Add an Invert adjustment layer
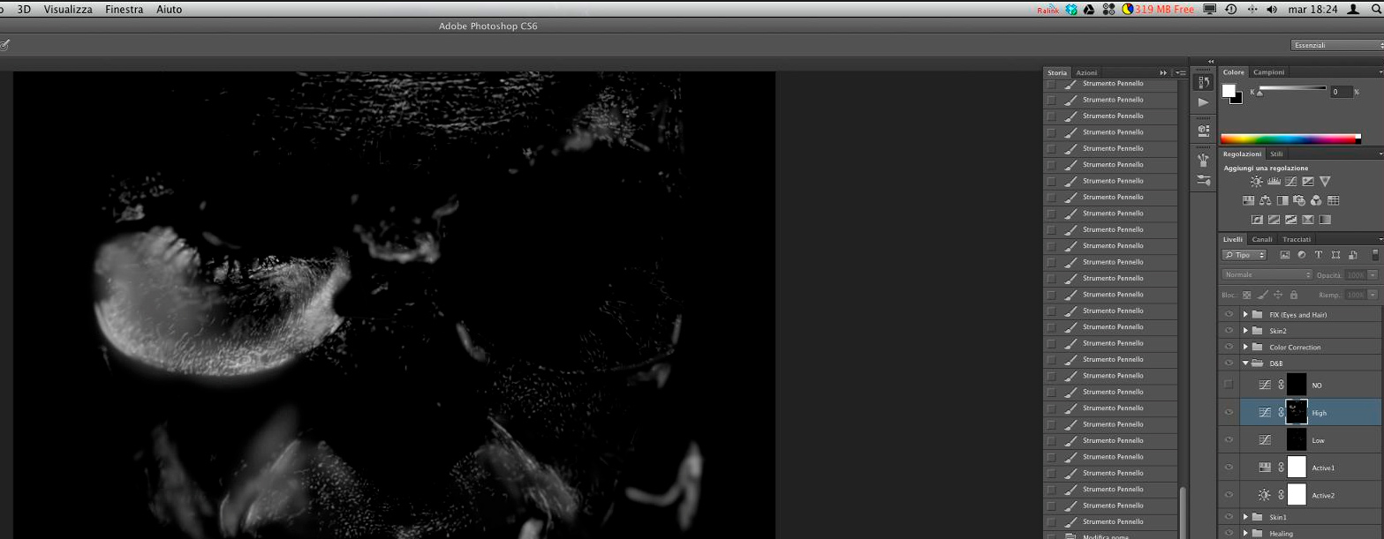The width and height of the screenshot is (1384, 539). pyautogui.click(x=1257, y=220)
